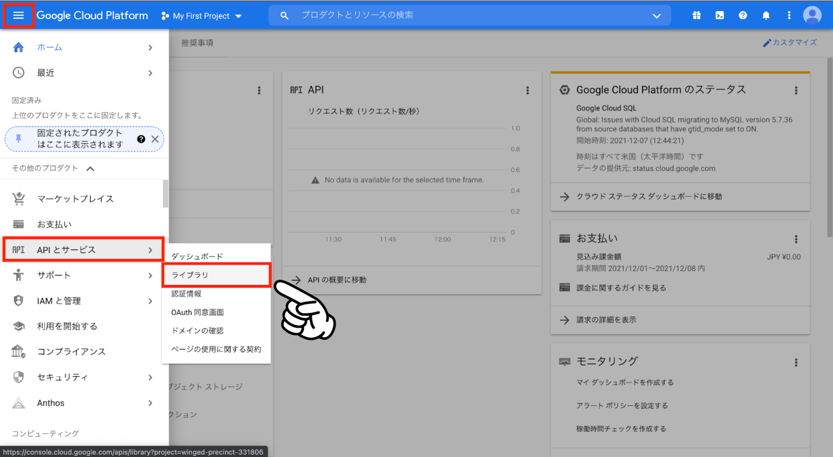Select API とサービス menu item
The image size is (833, 457).
point(83,249)
